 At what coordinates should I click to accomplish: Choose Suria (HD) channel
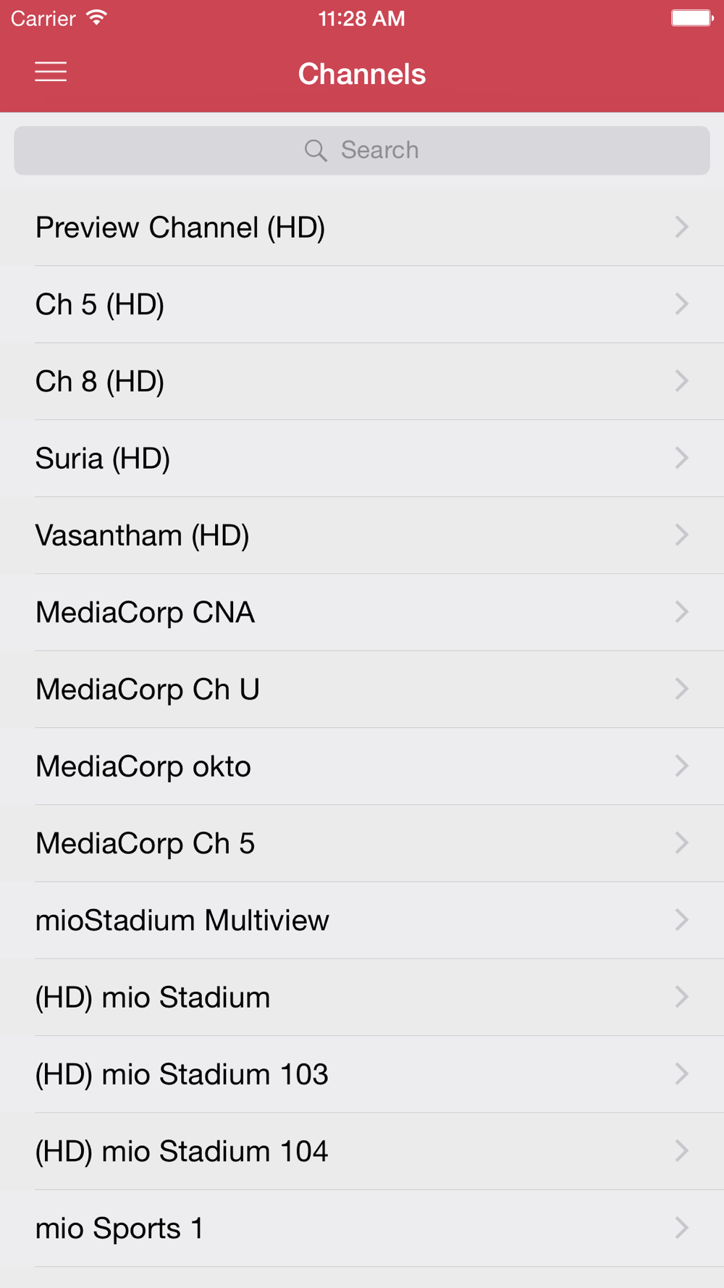[x=103, y=459]
